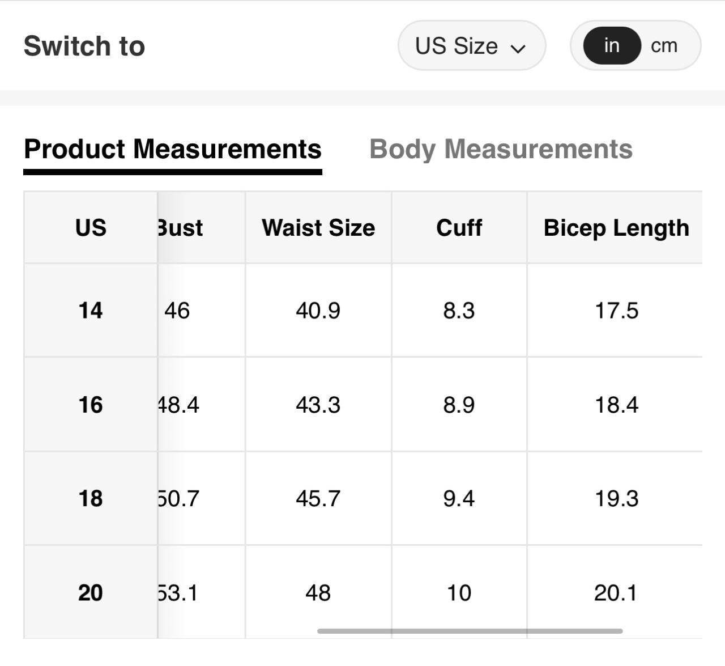725x666 pixels.
Task: Click the Bicep Length column header
Action: click(x=616, y=228)
